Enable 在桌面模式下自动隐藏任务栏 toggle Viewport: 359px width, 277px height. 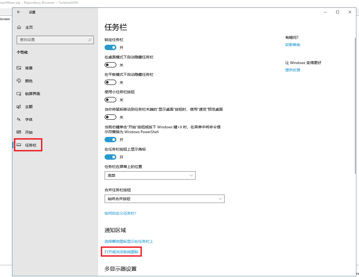[x=110, y=65]
